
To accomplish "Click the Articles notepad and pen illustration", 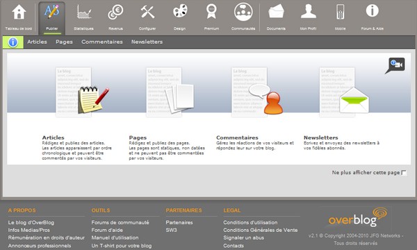I will click(x=93, y=100).
